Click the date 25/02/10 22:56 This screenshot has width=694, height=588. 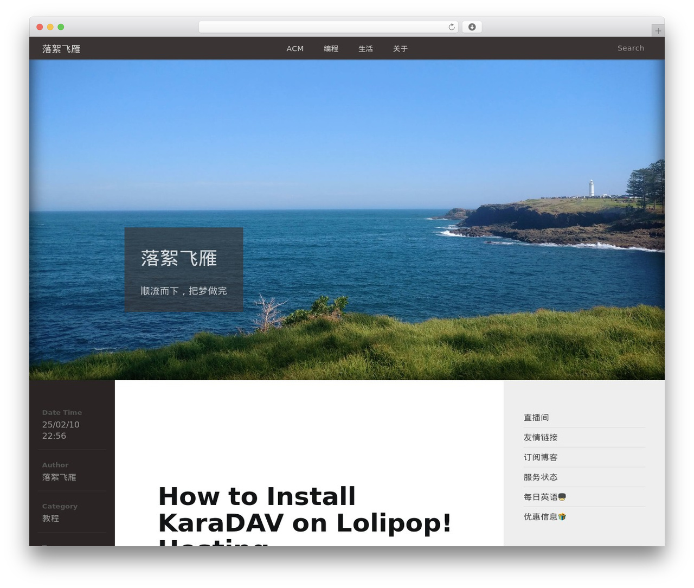coord(61,430)
